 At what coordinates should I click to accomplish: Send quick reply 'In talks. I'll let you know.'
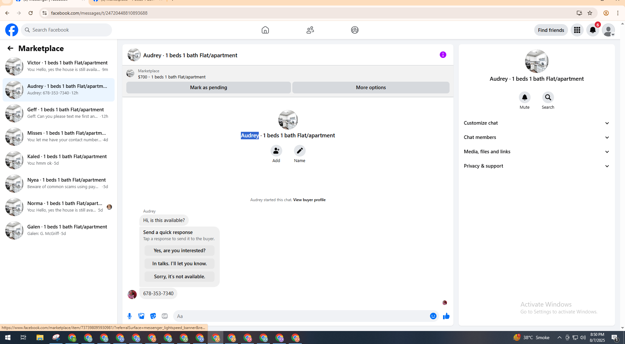click(x=180, y=264)
